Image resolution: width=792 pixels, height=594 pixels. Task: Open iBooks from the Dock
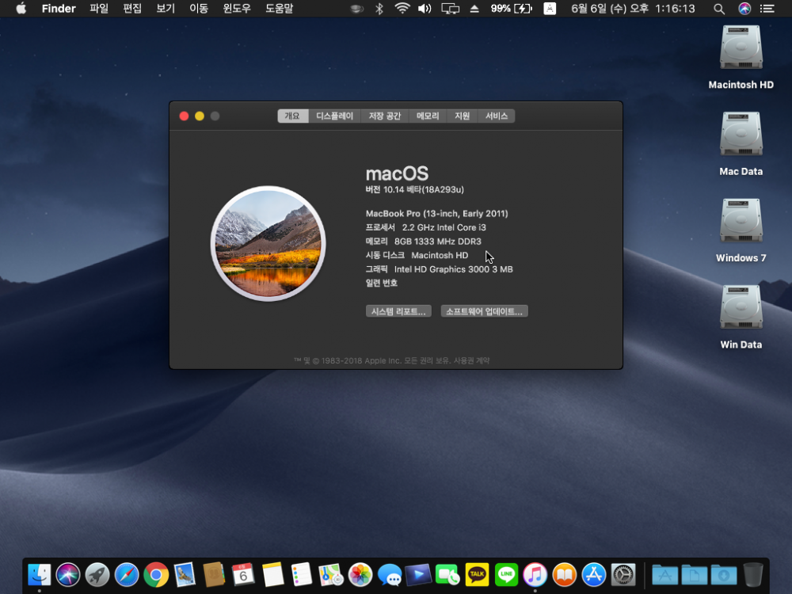pyautogui.click(x=564, y=575)
